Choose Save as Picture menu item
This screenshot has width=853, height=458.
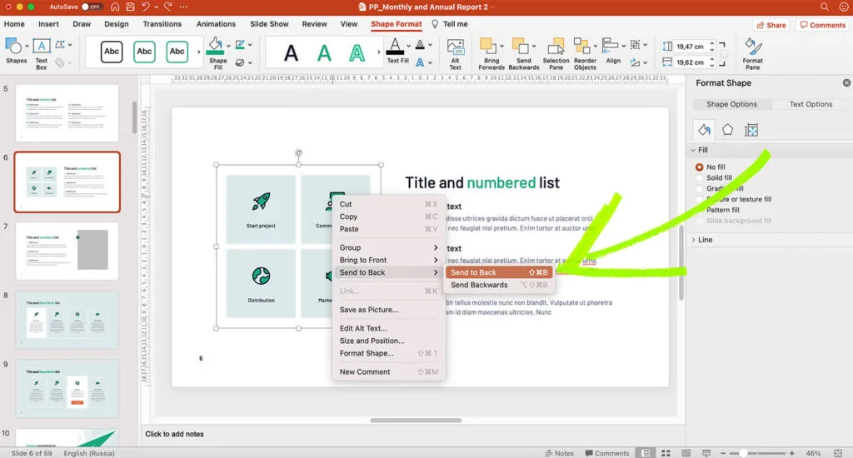click(388, 310)
